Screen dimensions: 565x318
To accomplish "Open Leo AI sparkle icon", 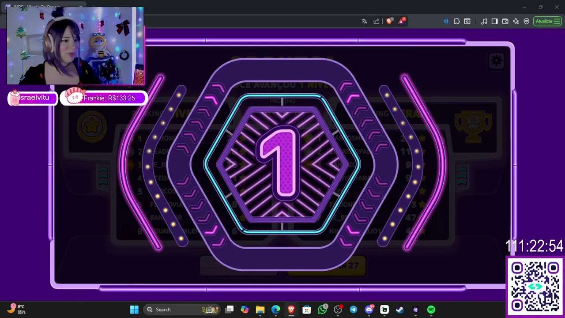I will [x=516, y=21].
